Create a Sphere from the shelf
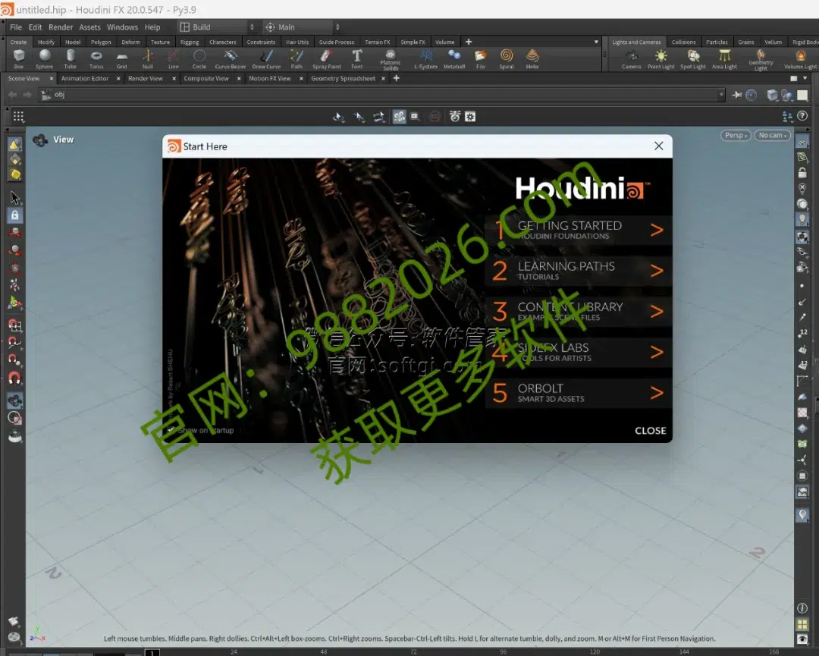Viewport: 819px width, 656px height. pos(45,58)
